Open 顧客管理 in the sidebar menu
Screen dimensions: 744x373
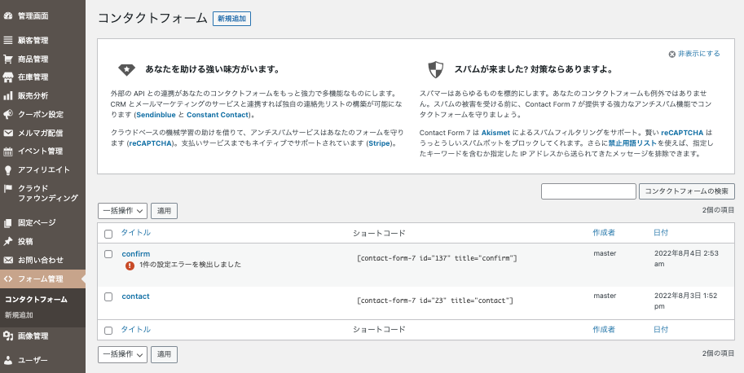(33, 40)
